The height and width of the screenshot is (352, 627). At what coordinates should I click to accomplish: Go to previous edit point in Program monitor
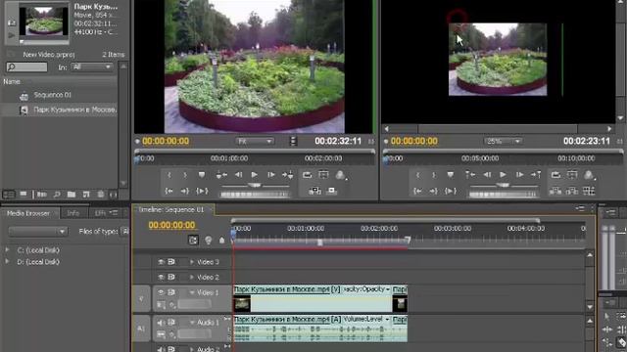click(470, 175)
